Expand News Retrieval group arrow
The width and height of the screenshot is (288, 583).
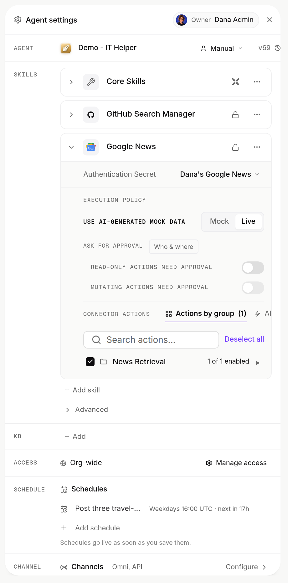pyautogui.click(x=258, y=363)
